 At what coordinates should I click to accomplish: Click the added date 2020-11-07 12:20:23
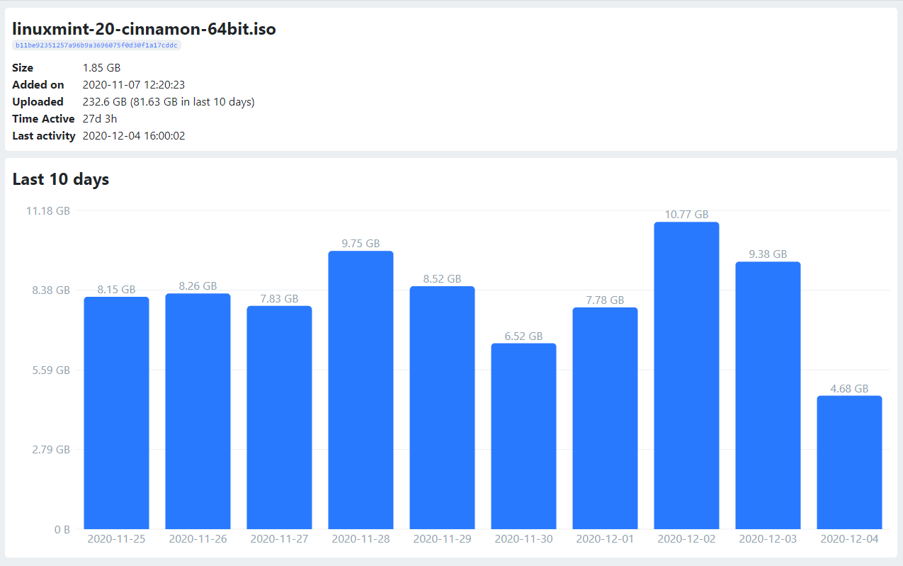(x=134, y=85)
